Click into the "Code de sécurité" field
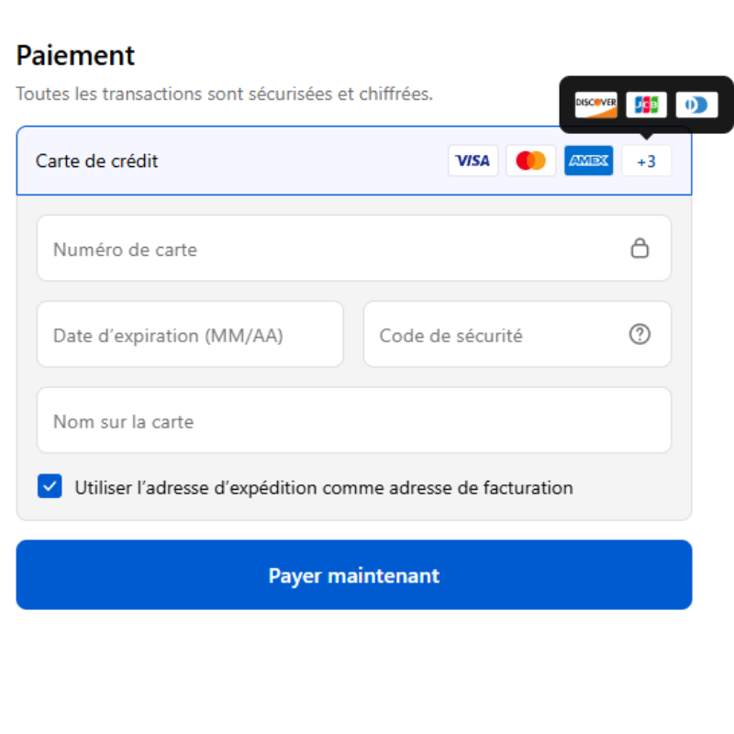The width and height of the screenshot is (734, 734). pyautogui.click(x=495, y=335)
